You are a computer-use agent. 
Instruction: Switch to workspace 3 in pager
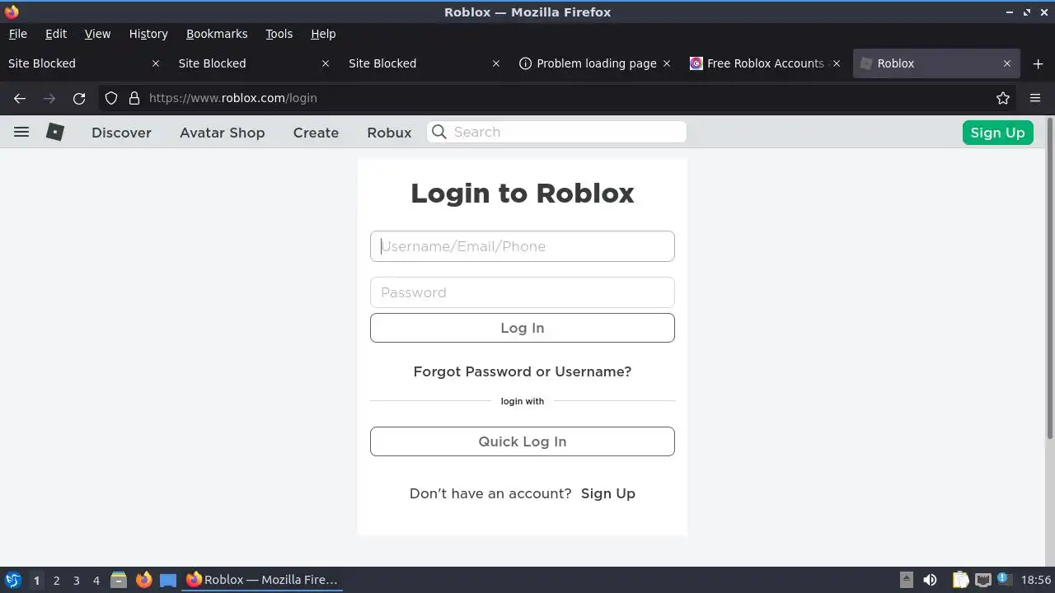pos(76,581)
